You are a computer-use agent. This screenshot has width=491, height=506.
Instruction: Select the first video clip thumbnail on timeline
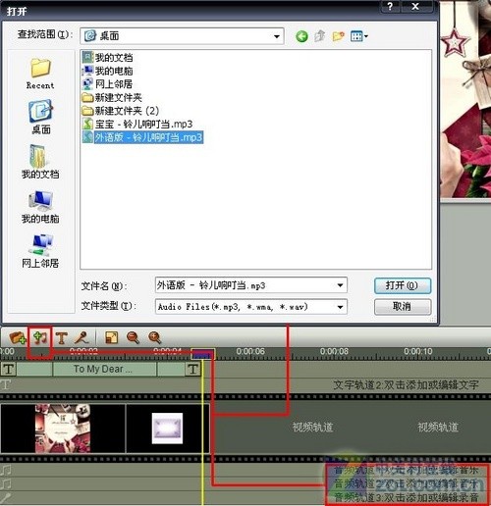[63, 429]
